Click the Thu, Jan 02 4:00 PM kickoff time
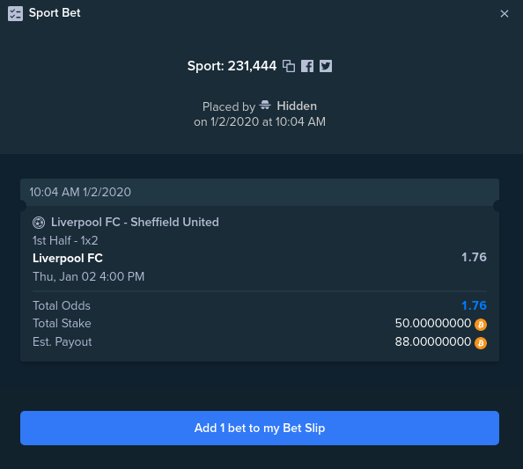This screenshot has width=523, height=469. click(88, 276)
